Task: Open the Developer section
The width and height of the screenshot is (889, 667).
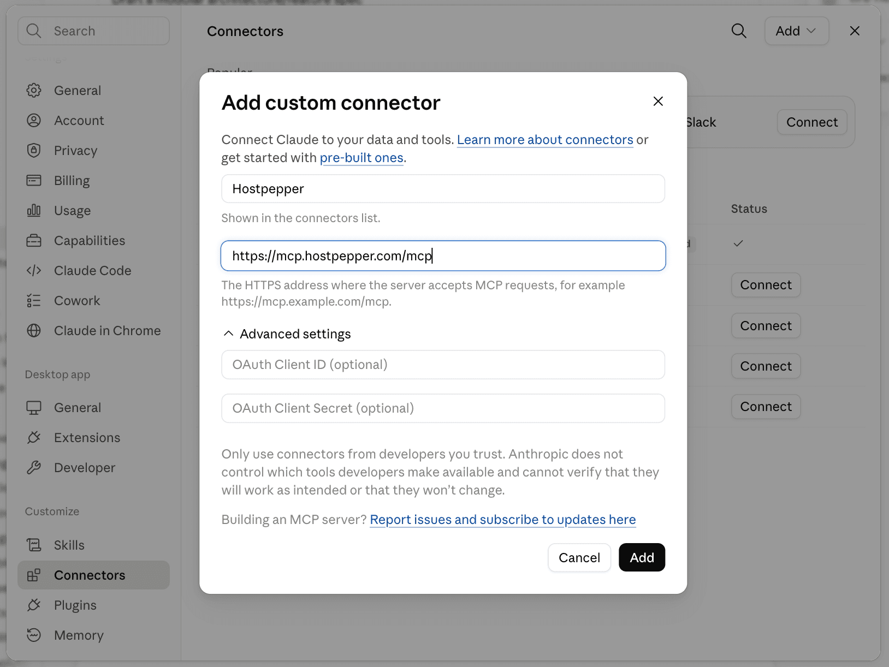Action: click(93, 468)
